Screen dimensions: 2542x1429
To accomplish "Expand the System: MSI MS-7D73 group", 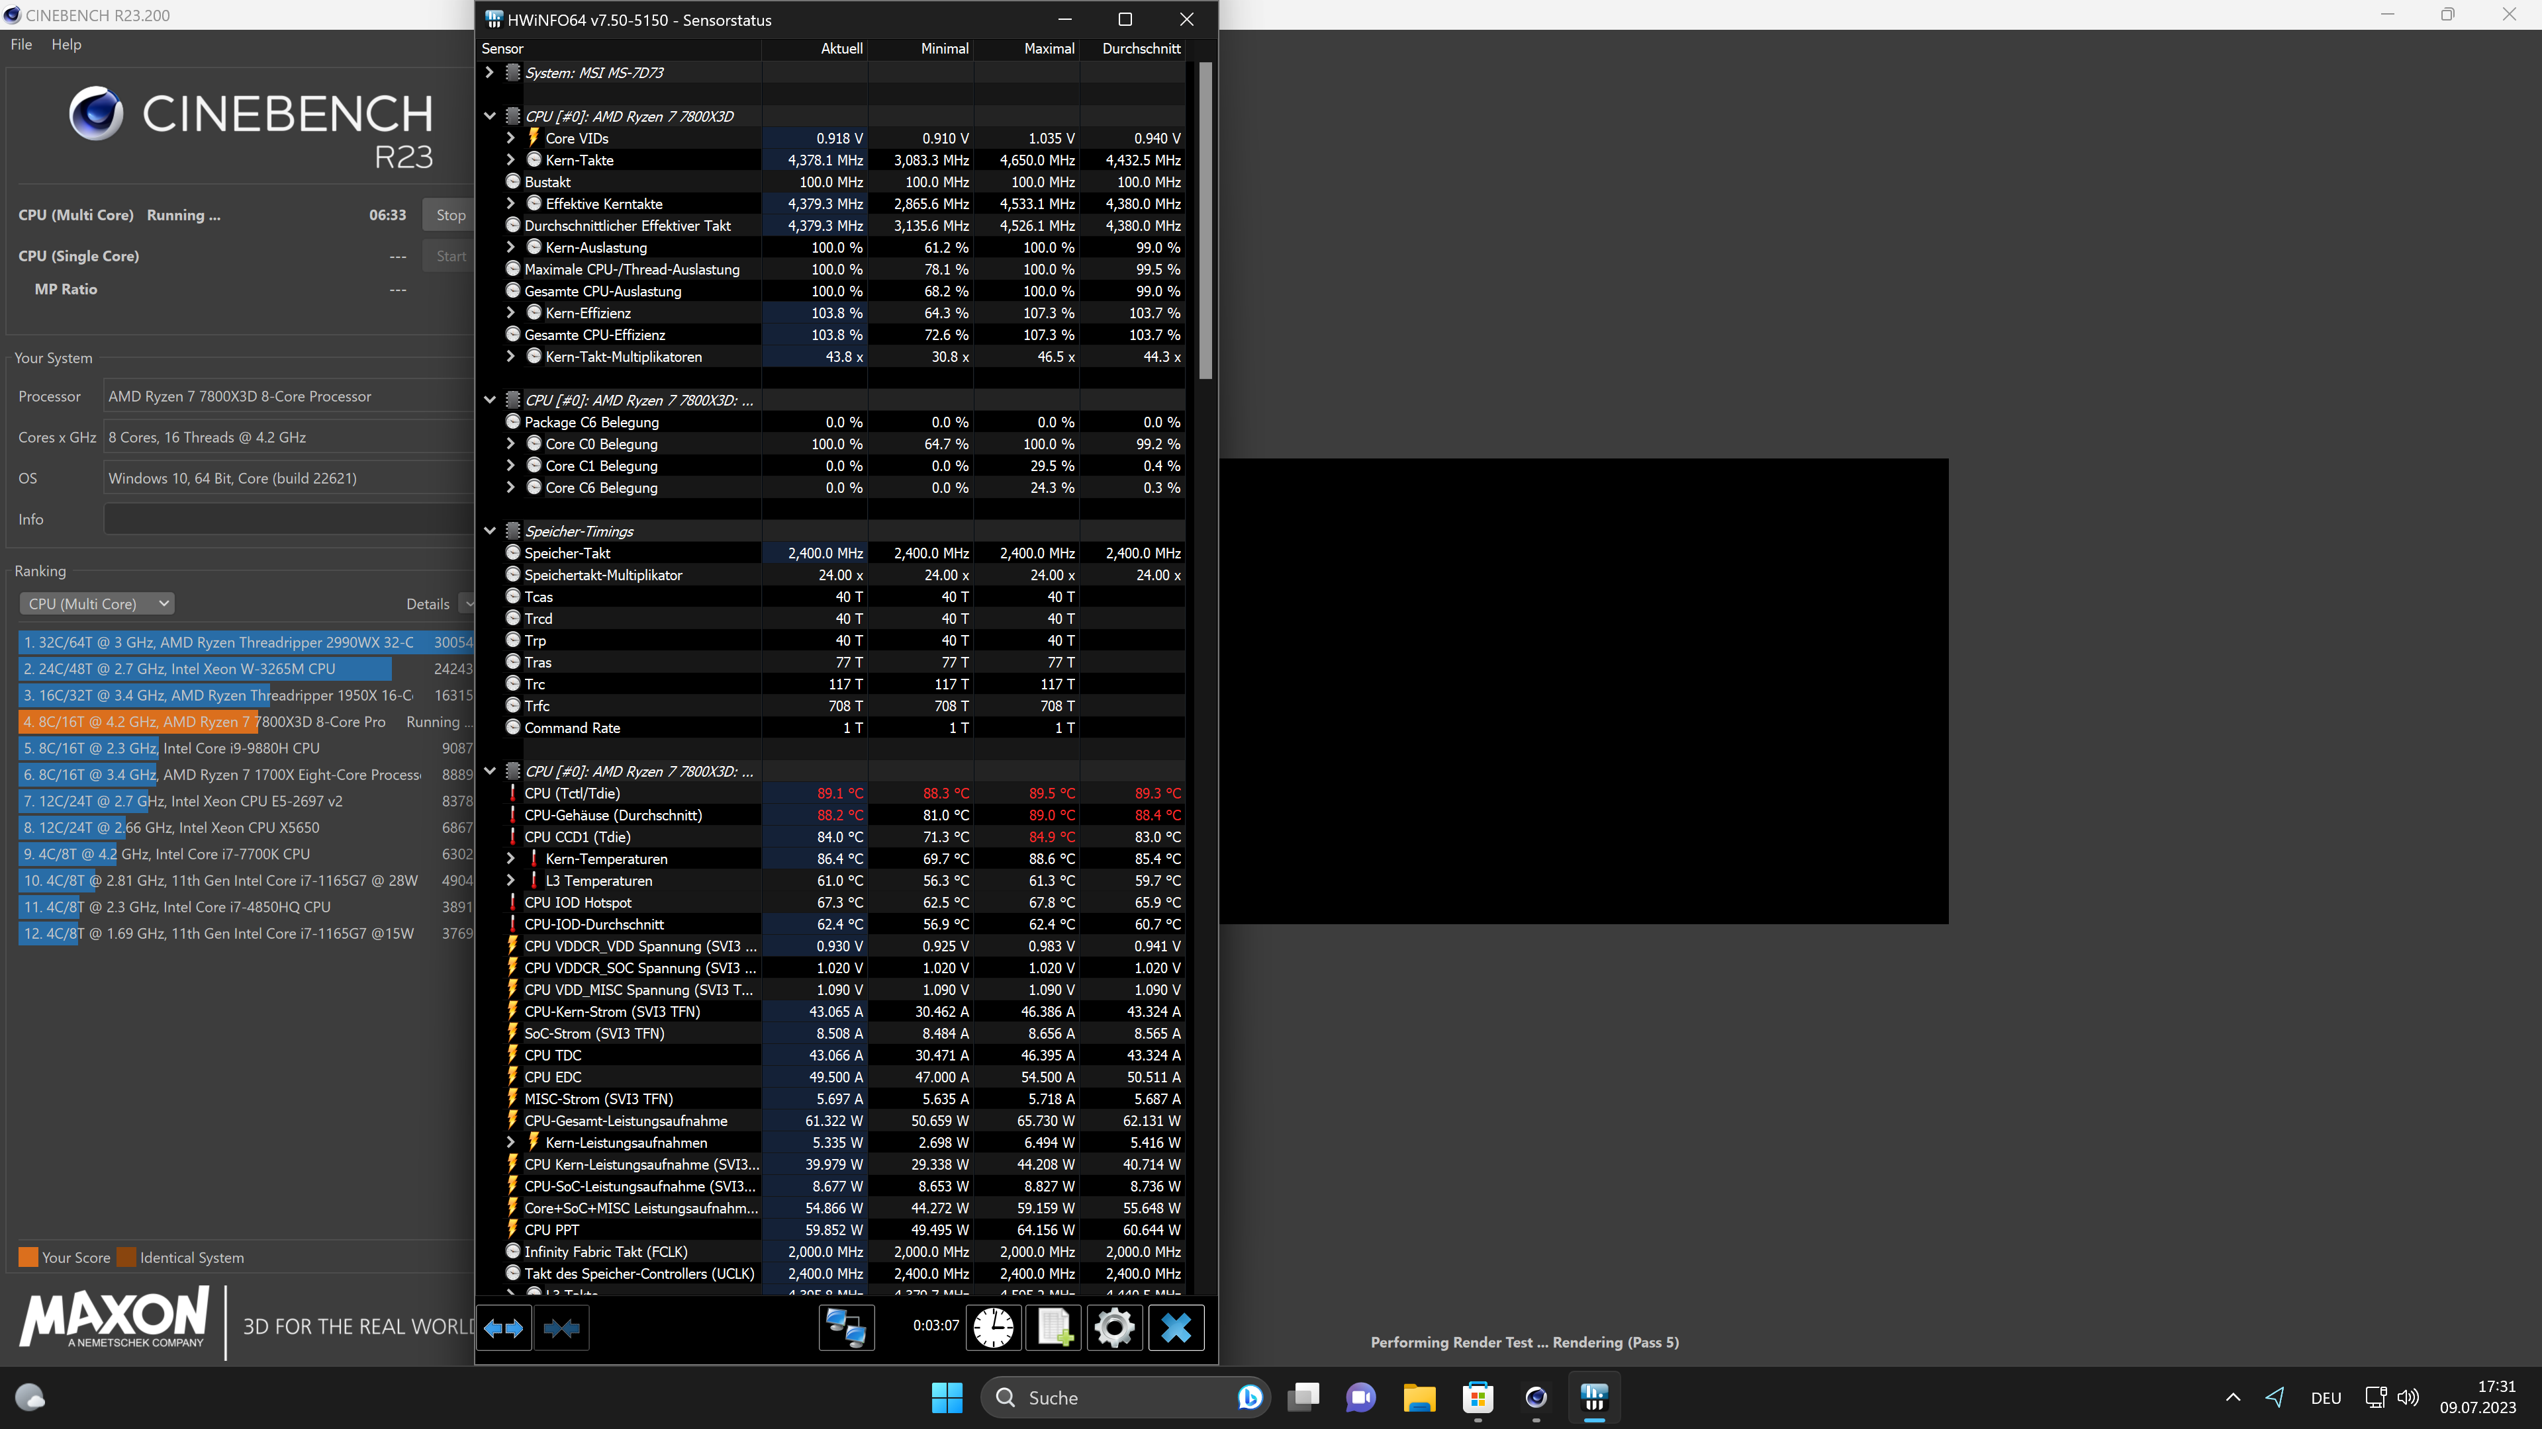I will 489,72.
